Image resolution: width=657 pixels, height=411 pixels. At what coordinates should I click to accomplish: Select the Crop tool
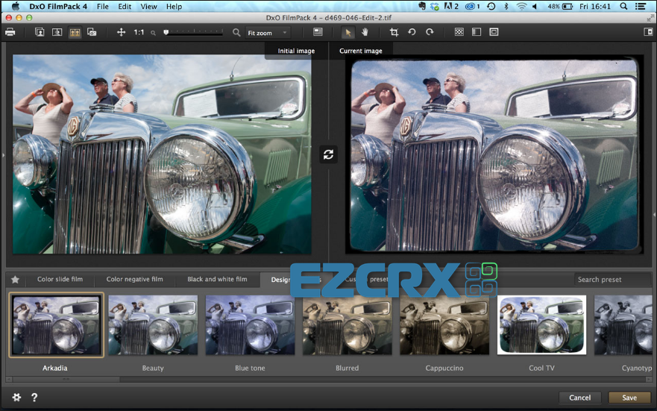point(394,32)
